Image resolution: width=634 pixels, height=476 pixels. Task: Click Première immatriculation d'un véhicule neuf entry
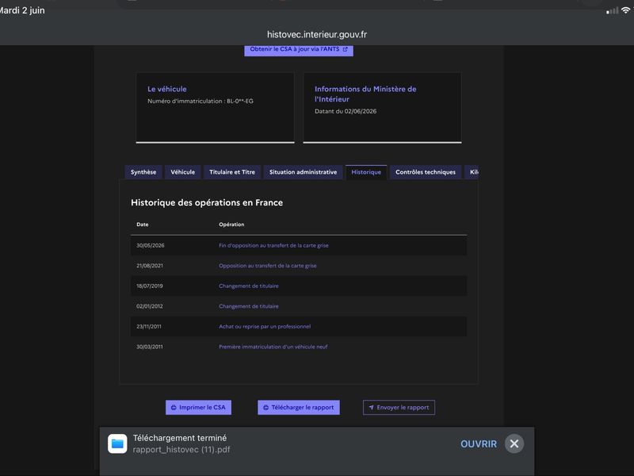click(273, 347)
